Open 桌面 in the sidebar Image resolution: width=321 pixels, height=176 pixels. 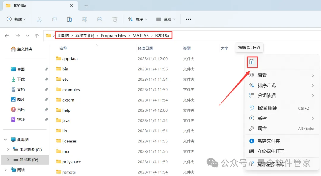(18, 69)
